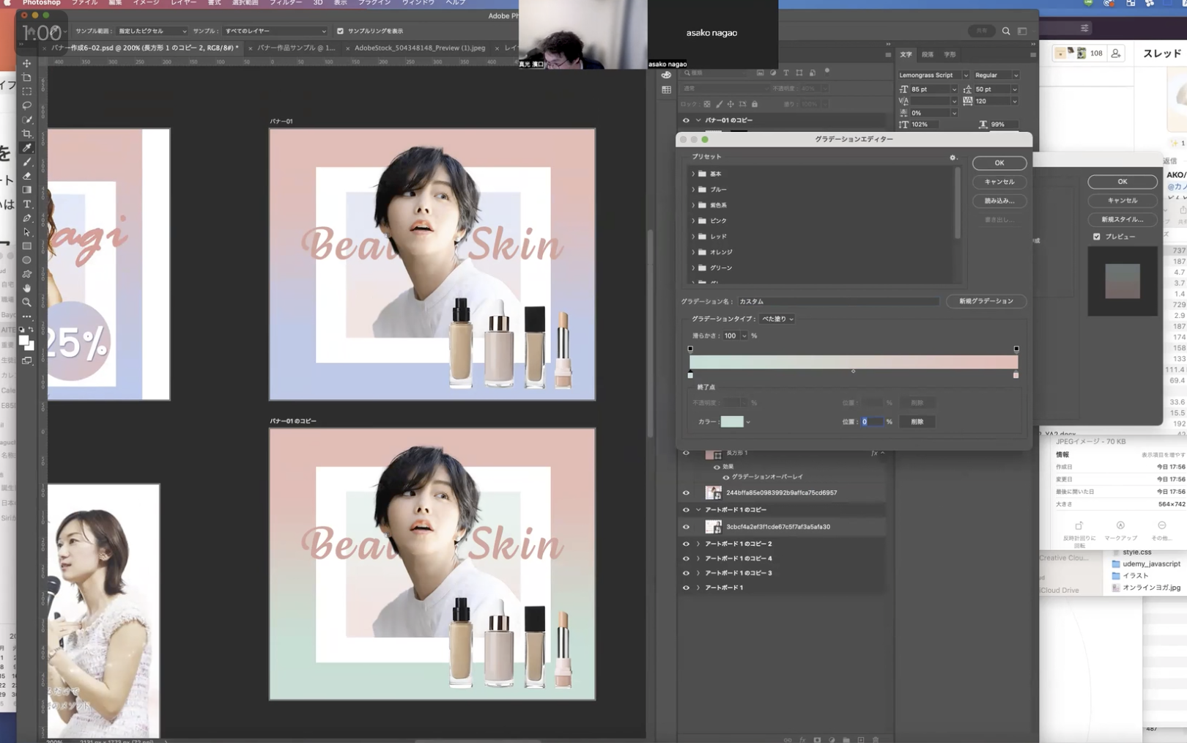Expand the 基本 preset folder
Image resolution: width=1187 pixels, height=743 pixels.
(693, 174)
